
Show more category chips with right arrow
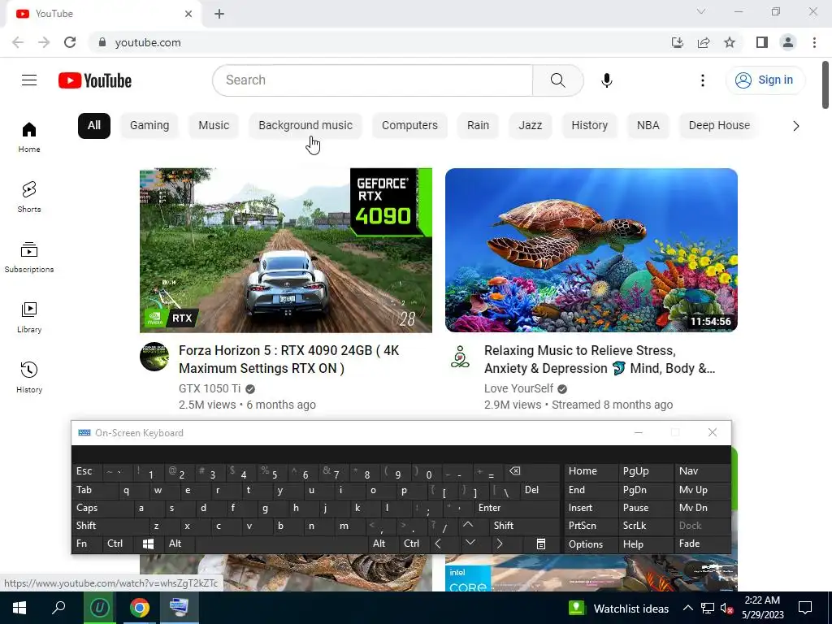pos(795,126)
